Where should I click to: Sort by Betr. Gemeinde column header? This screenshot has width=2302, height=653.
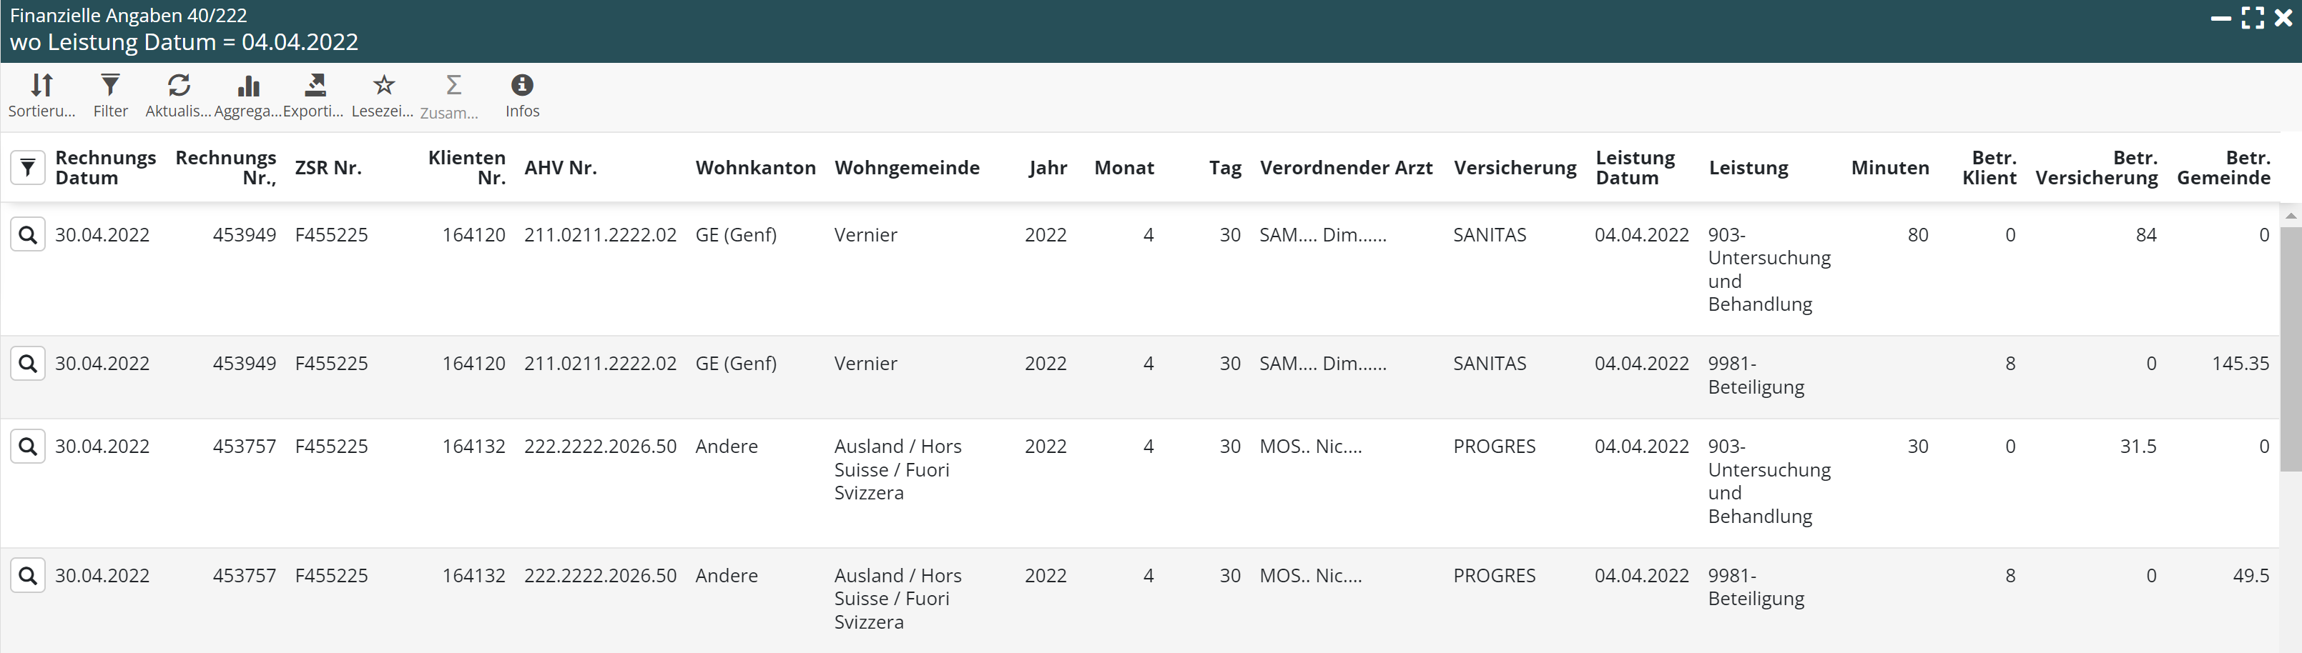point(2223,168)
